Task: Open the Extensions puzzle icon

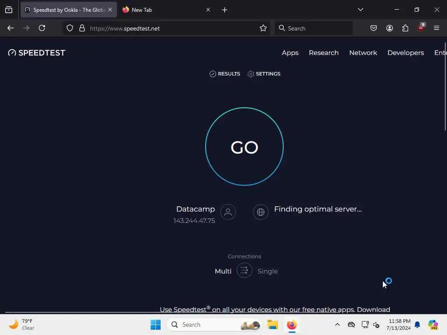Action: [405, 28]
